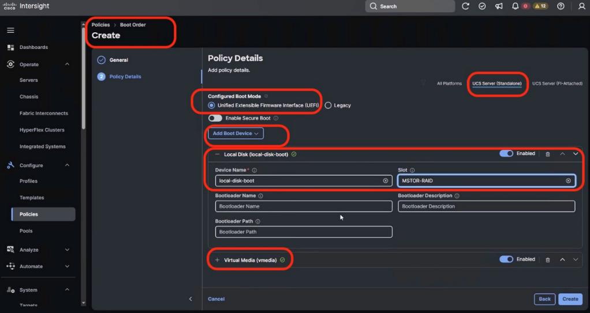Click Policies in the breadcrumb

(101, 25)
